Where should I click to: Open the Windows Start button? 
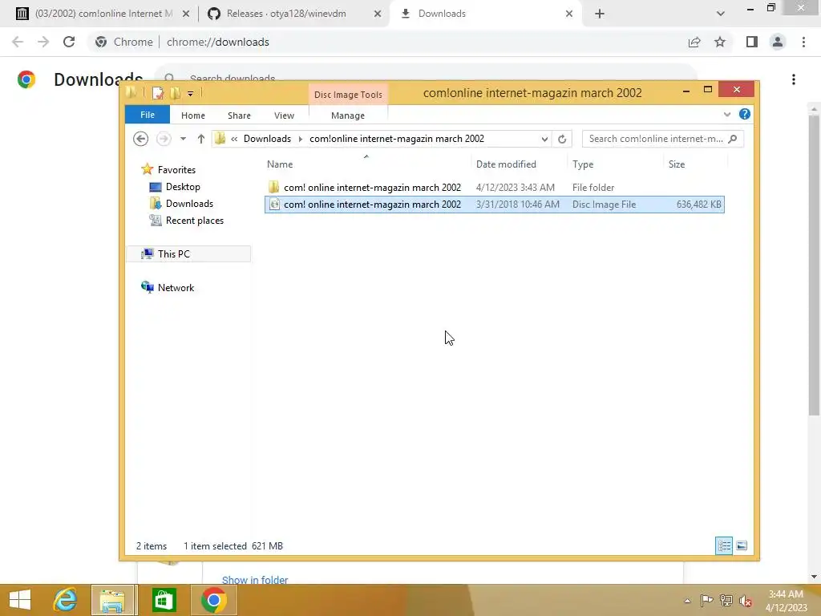click(20, 600)
